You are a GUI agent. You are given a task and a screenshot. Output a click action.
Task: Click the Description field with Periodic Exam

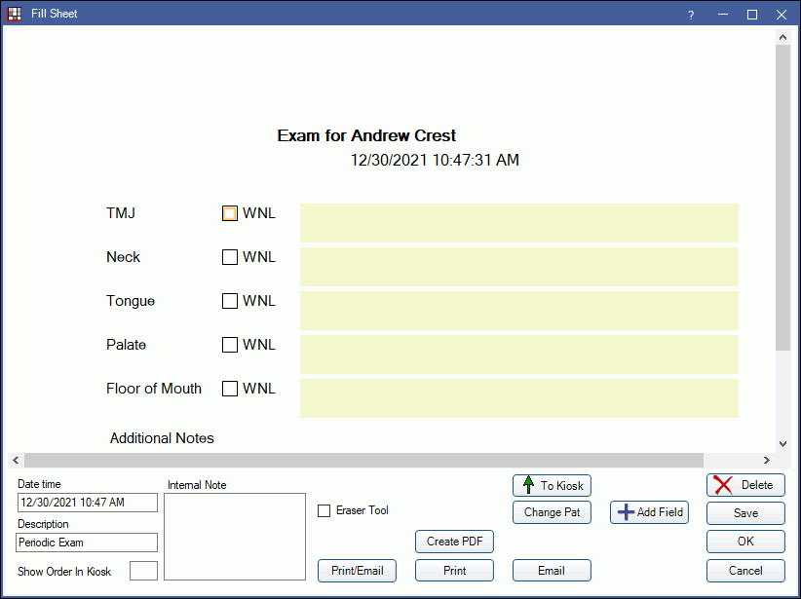pyautogui.click(x=87, y=543)
